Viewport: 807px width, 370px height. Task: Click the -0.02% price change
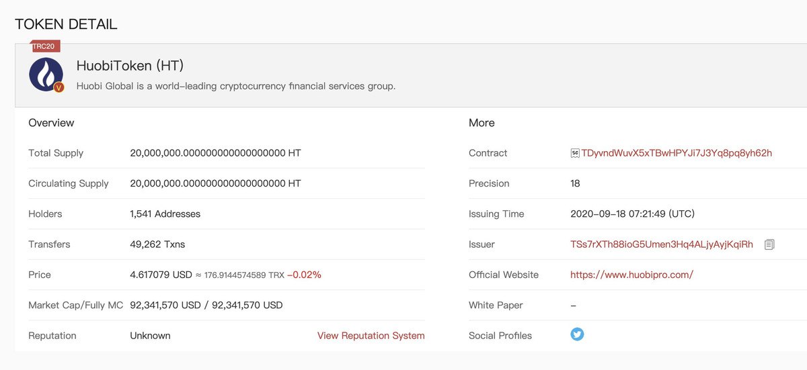(x=304, y=275)
